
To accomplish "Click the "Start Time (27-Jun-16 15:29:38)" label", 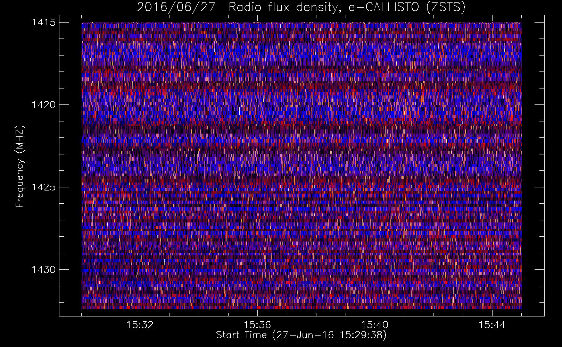I will (301, 335).
